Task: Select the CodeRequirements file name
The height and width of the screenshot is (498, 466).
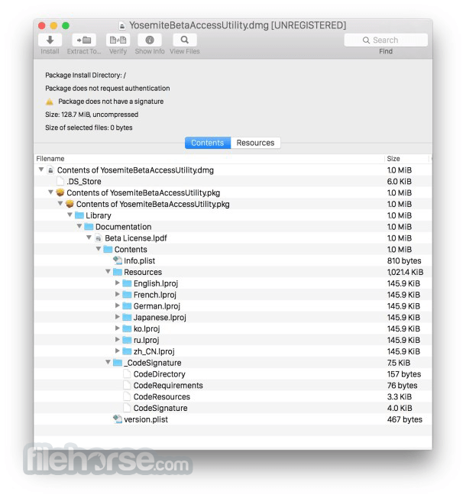Action: click(168, 385)
